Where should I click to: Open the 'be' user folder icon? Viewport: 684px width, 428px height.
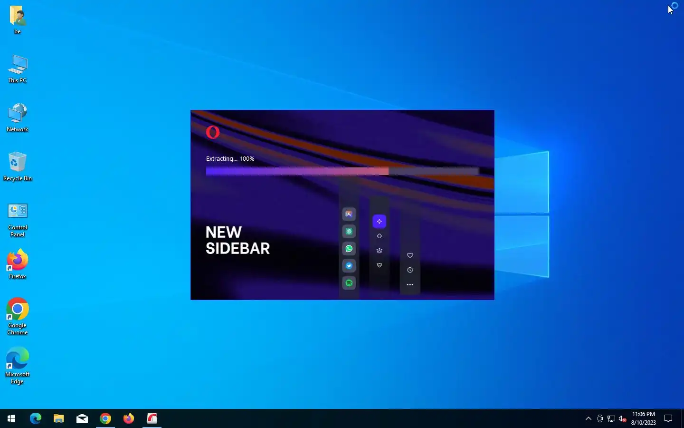pos(18,20)
